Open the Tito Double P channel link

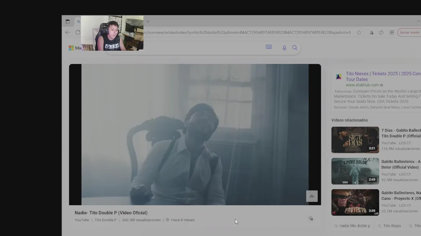(106, 220)
